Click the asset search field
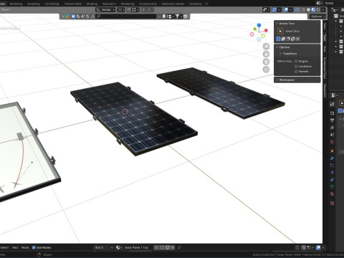 (x=126, y=16)
